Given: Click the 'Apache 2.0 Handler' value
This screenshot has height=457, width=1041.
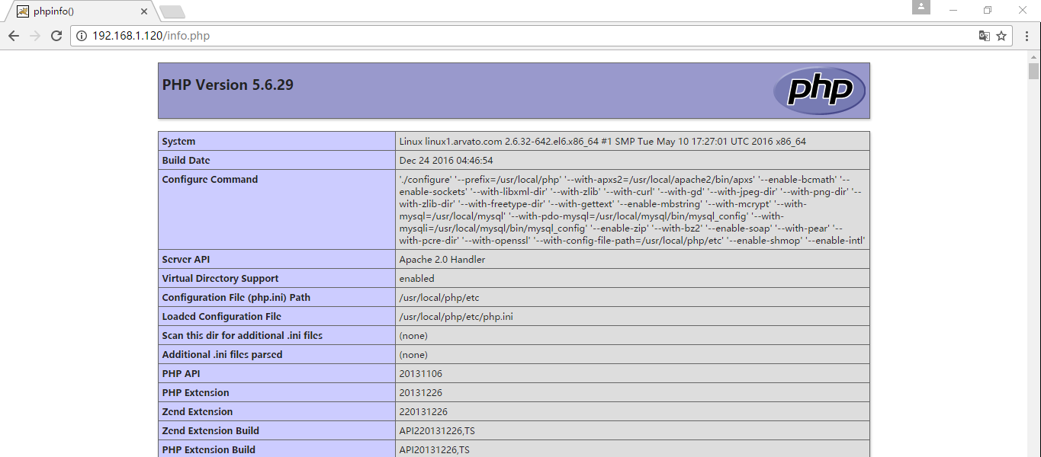Looking at the screenshot, I should click(x=442, y=260).
